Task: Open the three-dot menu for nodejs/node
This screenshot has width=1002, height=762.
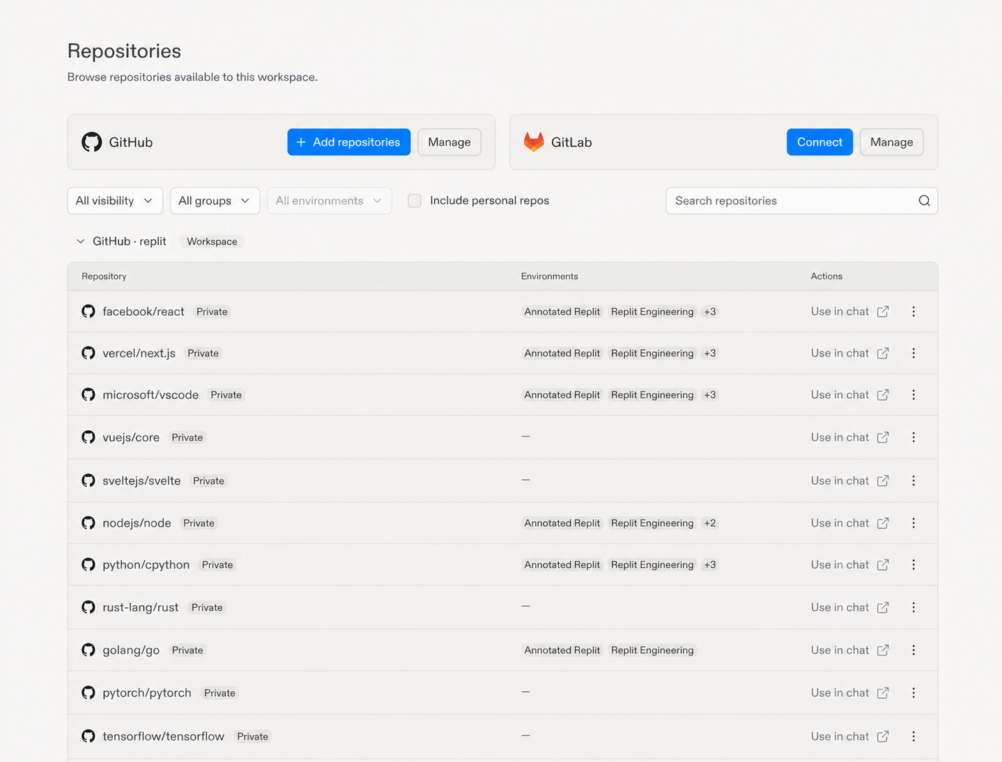Action: tap(914, 523)
